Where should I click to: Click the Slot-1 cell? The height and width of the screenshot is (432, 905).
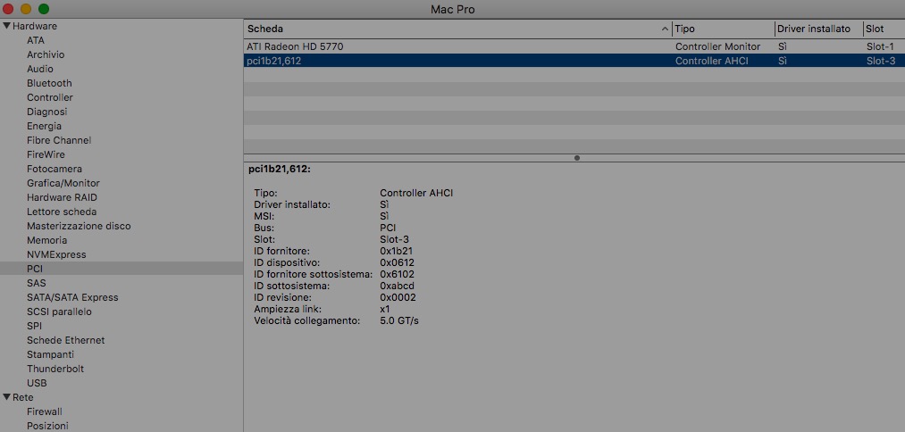[x=880, y=46]
